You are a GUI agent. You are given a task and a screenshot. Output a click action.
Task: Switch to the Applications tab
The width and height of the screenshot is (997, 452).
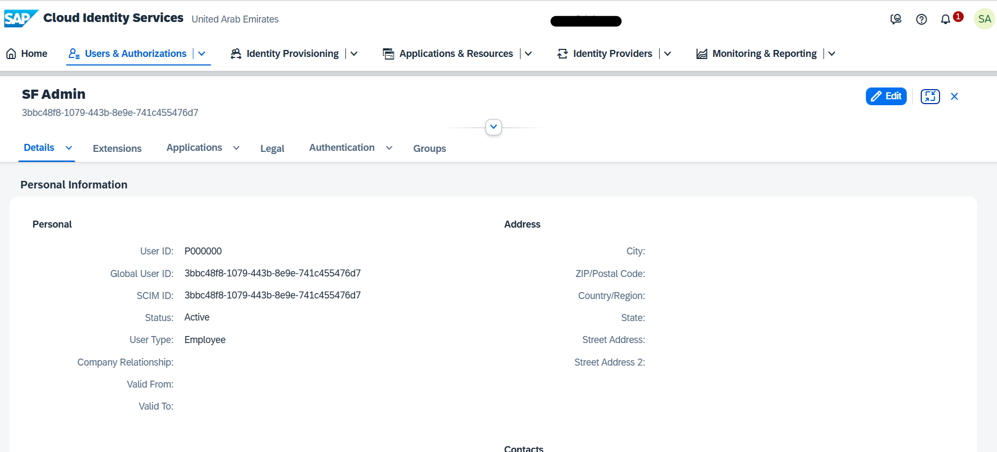(194, 148)
